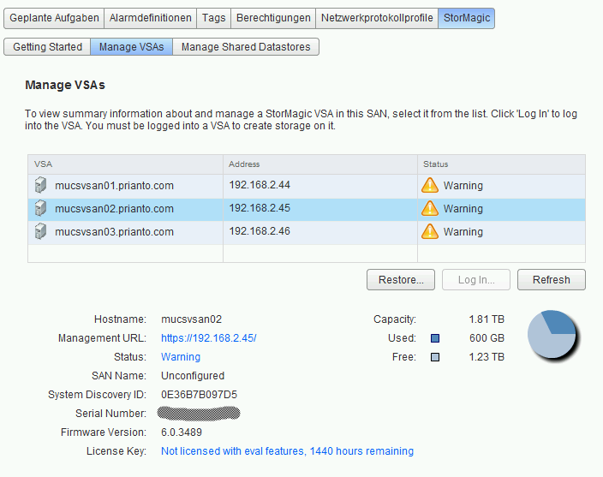Viewport: 603px width, 477px height.
Task: Open Netzwerkprotokollprofile tab
Action: tap(377, 18)
